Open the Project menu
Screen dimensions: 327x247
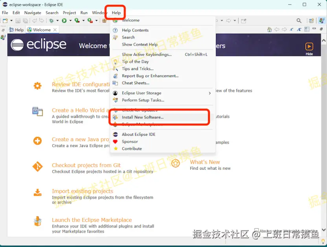pyautogui.click(x=70, y=13)
